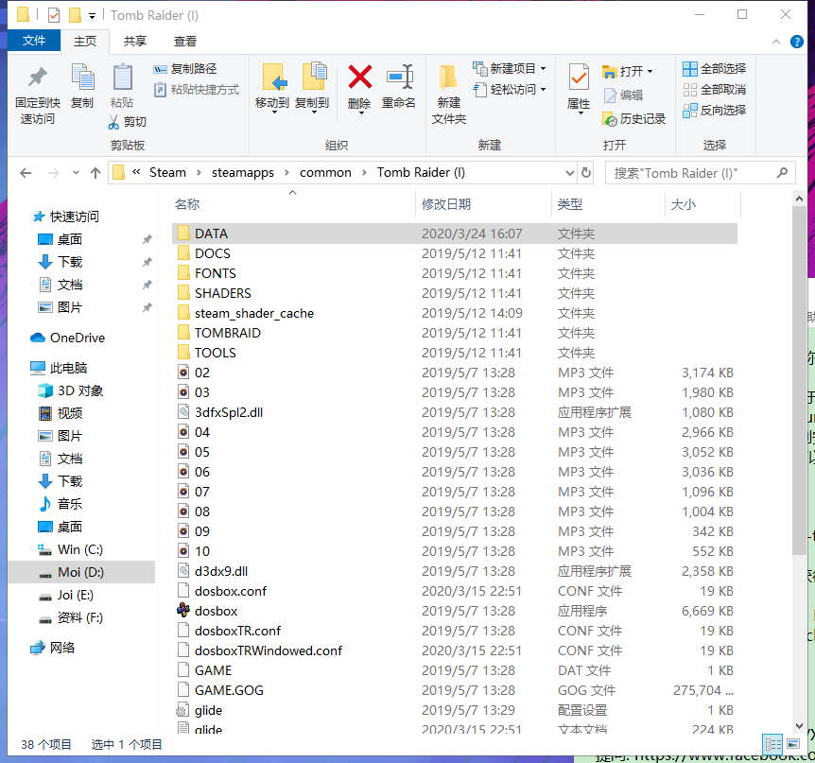Open recent locations dropdown

(76, 173)
